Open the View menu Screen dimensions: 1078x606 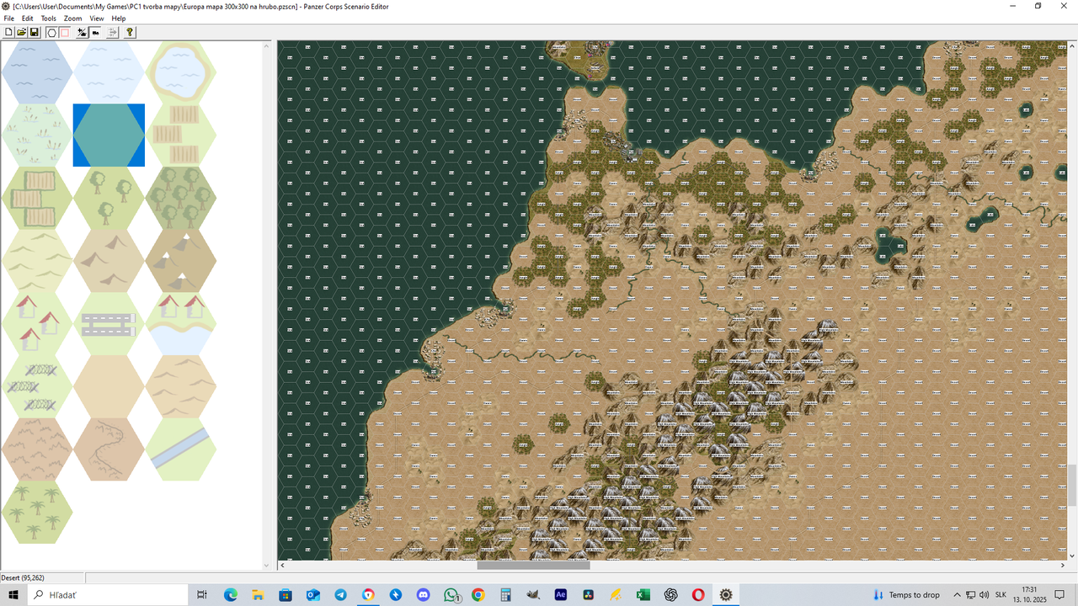click(97, 18)
